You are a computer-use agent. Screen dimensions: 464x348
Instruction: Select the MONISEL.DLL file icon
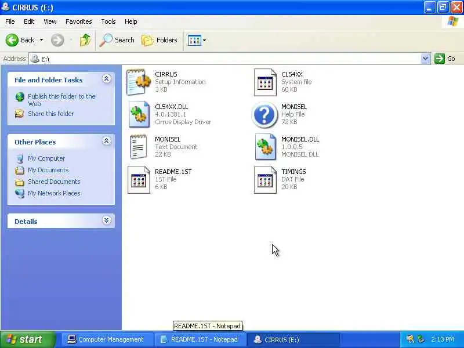click(x=265, y=147)
